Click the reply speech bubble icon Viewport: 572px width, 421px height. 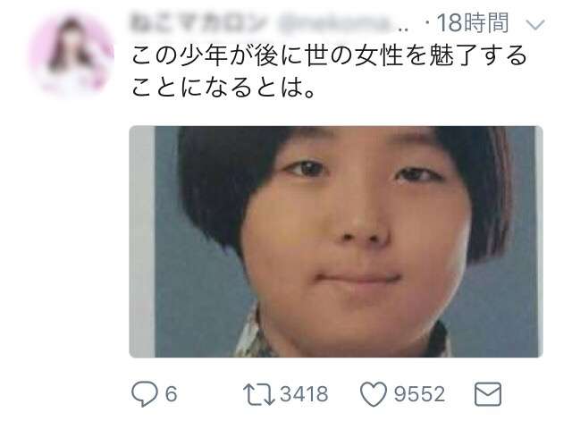145,394
